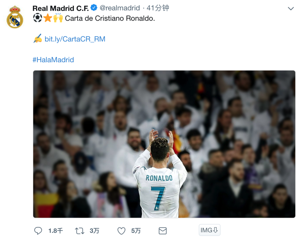Open the 41分钟 timestamp link
301x238 pixels.
point(158,8)
